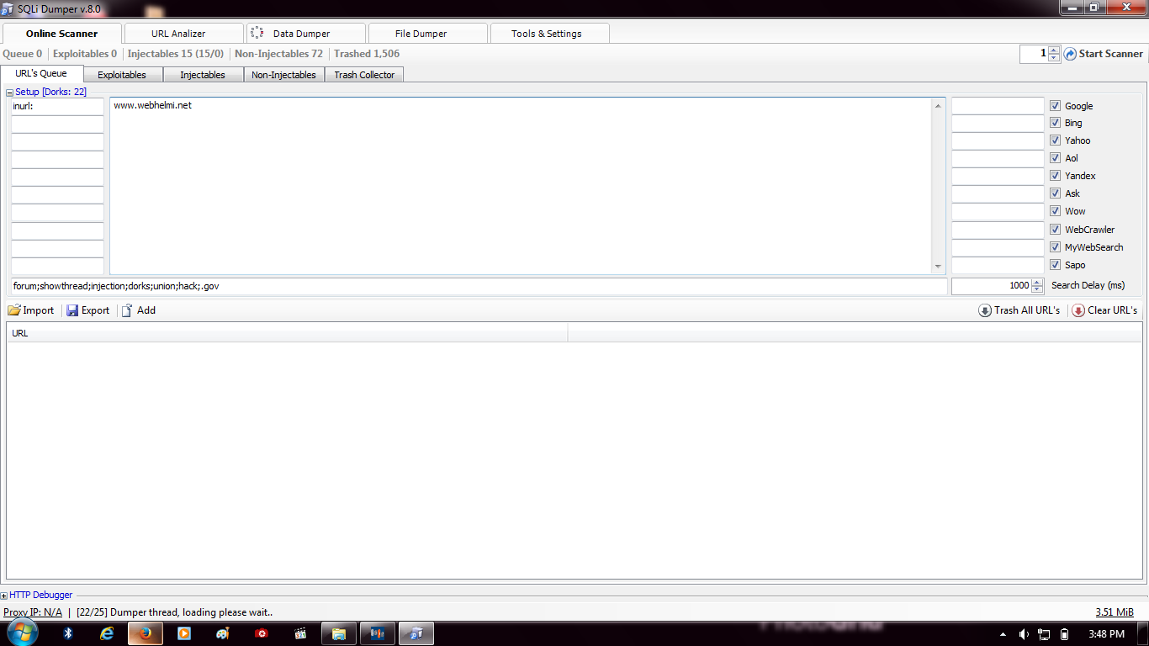Disable the Ask search engine

click(1055, 193)
